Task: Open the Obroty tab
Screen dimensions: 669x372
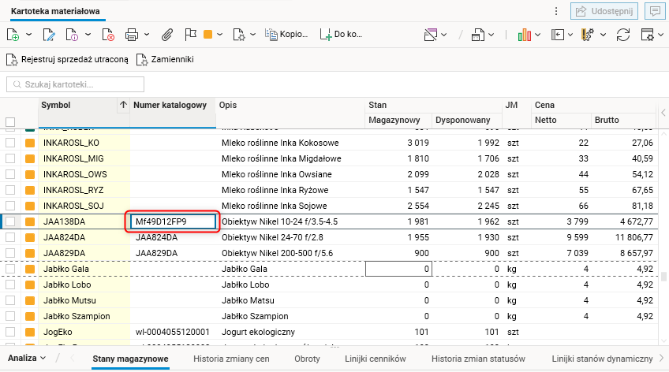Action: click(307, 359)
